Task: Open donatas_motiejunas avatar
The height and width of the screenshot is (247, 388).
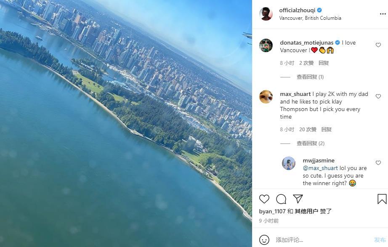Action: click(x=266, y=45)
